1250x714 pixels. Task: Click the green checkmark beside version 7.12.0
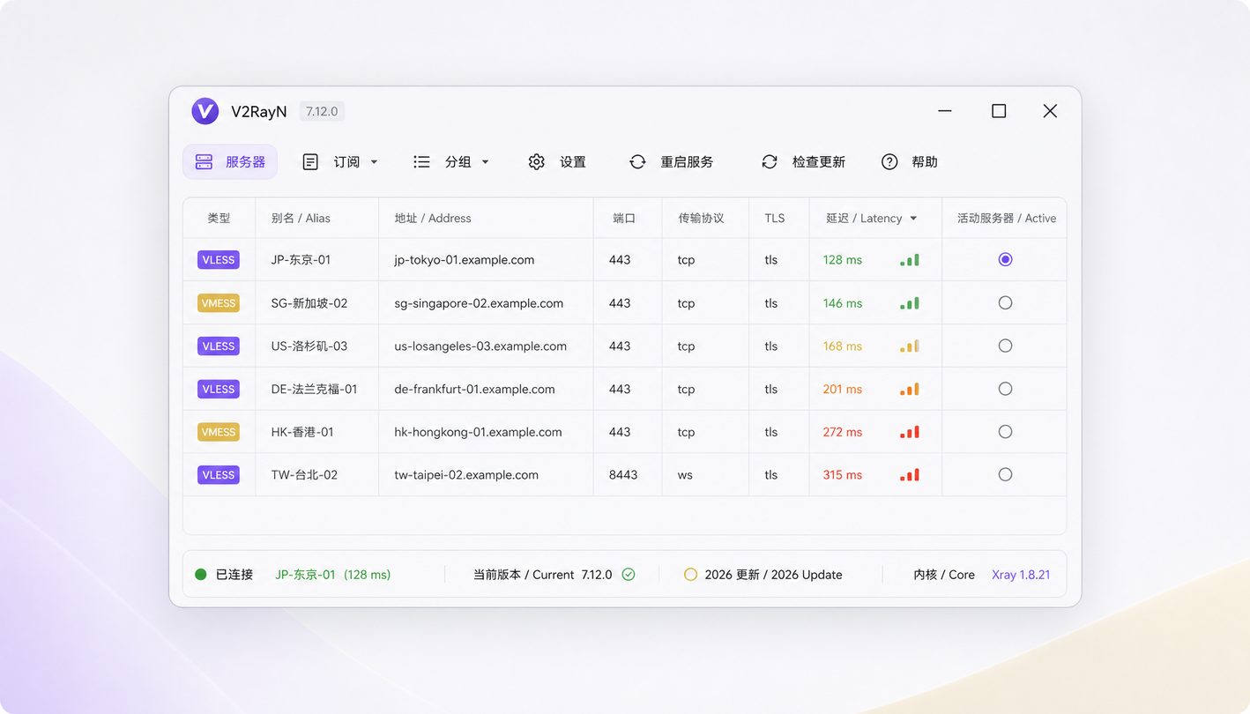[629, 575]
